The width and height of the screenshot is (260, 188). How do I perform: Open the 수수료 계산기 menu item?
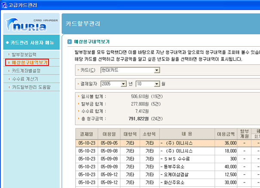25,79
